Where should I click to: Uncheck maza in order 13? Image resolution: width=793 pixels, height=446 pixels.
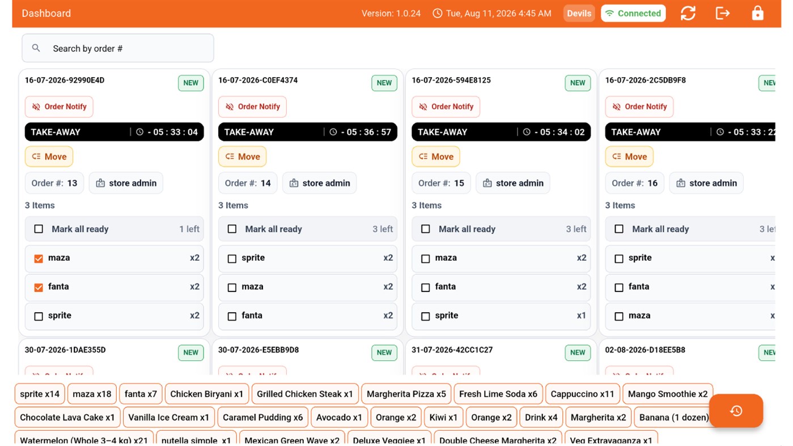[39, 258]
